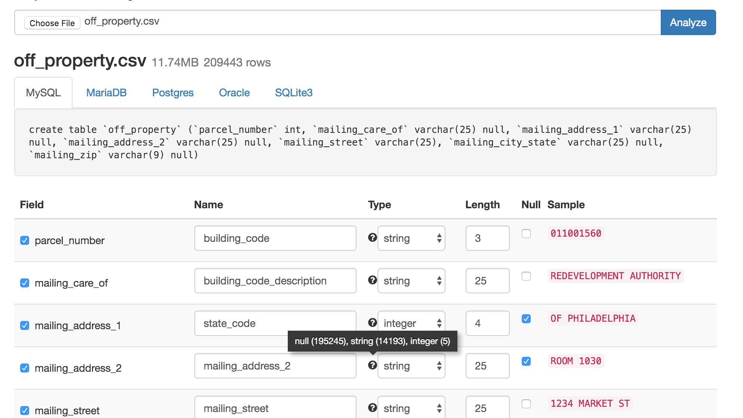Uncheck the parcel_number field checkbox

[x=24, y=240]
